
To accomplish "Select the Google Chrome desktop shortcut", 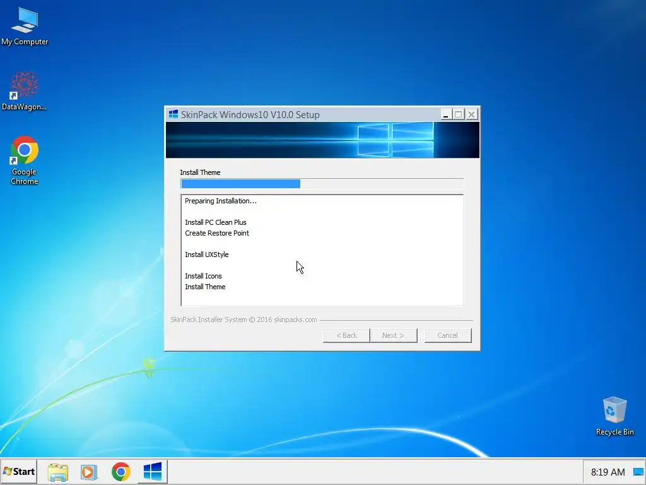I will [x=25, y=160].
